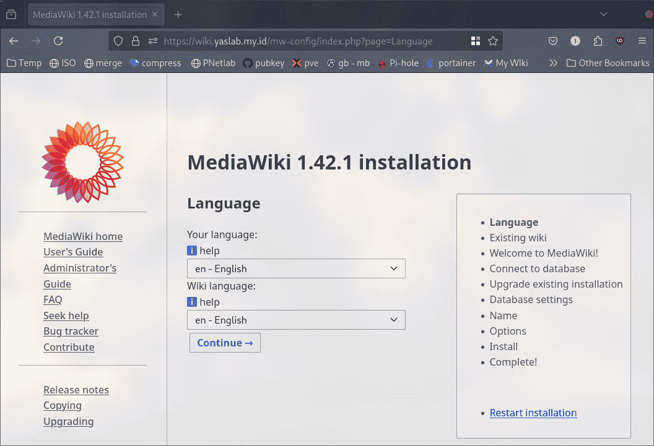Open the portainer bookmark
This screenshot has height=446, width=654.
pyautogui.click(x=451, y=63)
